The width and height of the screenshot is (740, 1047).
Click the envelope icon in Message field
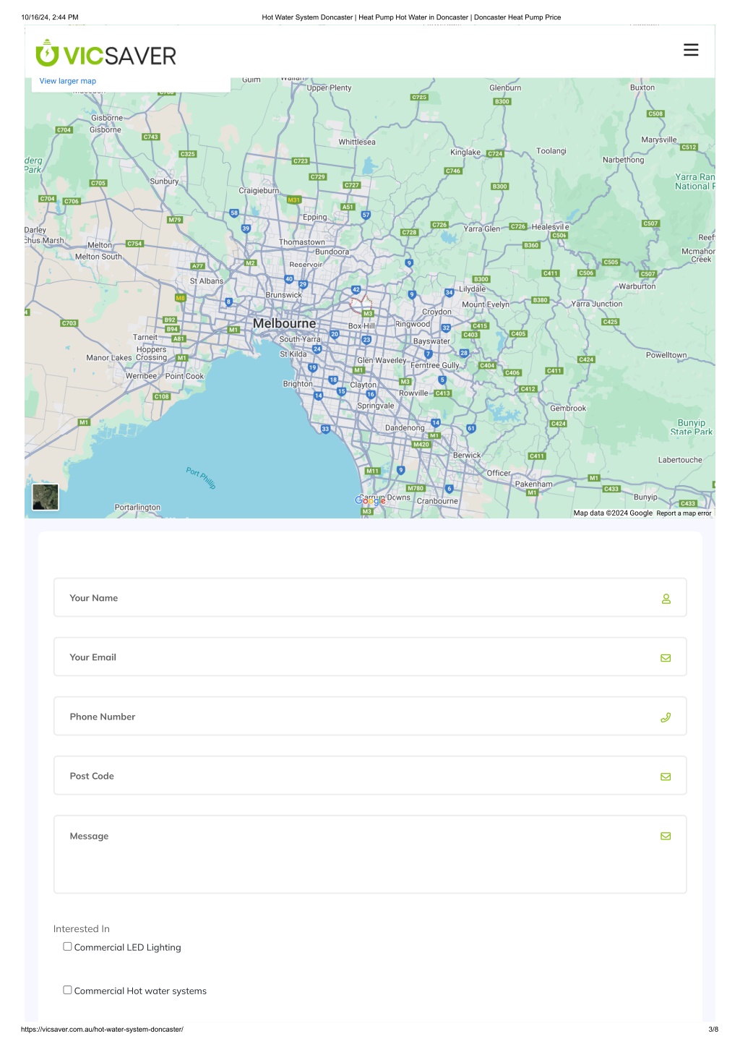click(x=666, y=836)
